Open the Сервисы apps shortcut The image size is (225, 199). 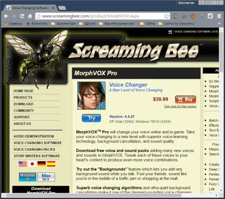tap(13, 23)
